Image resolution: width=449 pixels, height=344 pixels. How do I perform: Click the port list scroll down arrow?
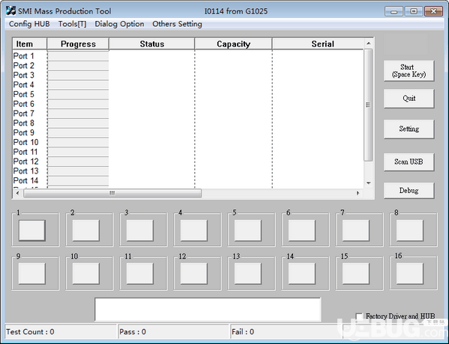pos(368,183)
